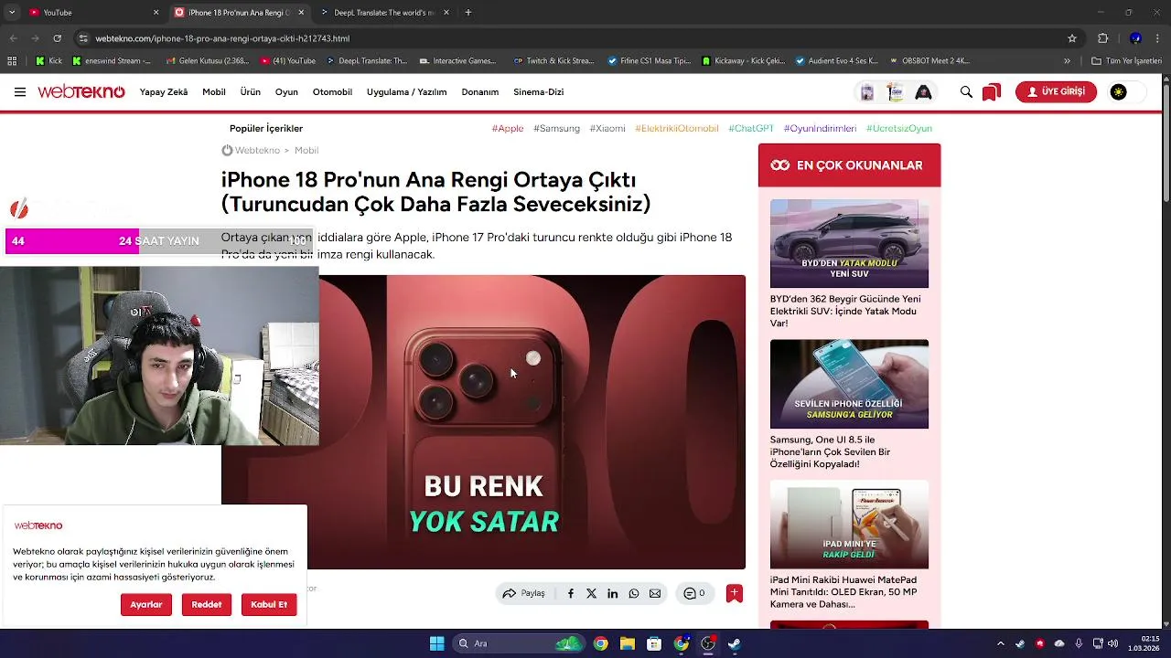The image size is (1171, 658).
Task: Click the Mobil breadcrumb link
Action: (306, 150)
